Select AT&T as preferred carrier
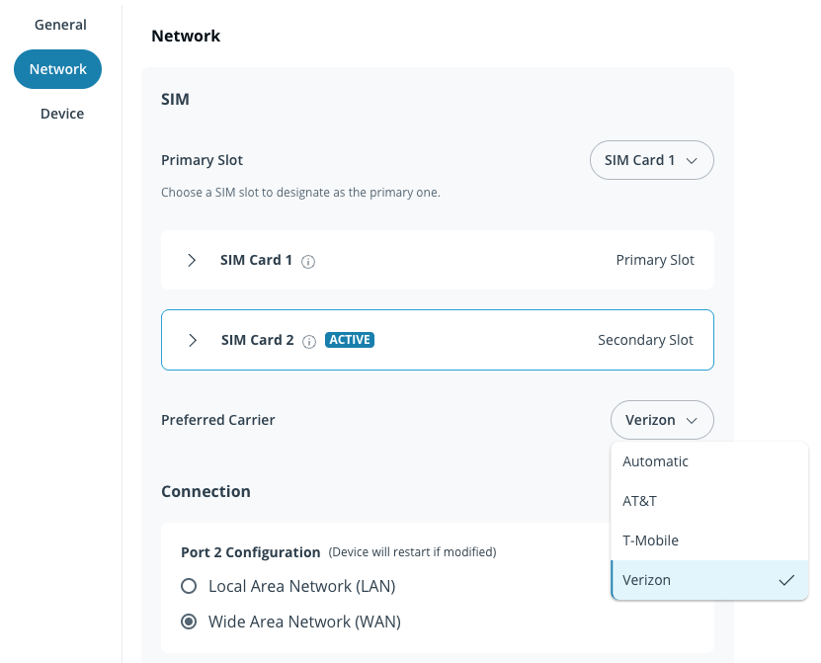Viewport: 821px width, 663px height. pyautogui.click(x=639, y=501)
